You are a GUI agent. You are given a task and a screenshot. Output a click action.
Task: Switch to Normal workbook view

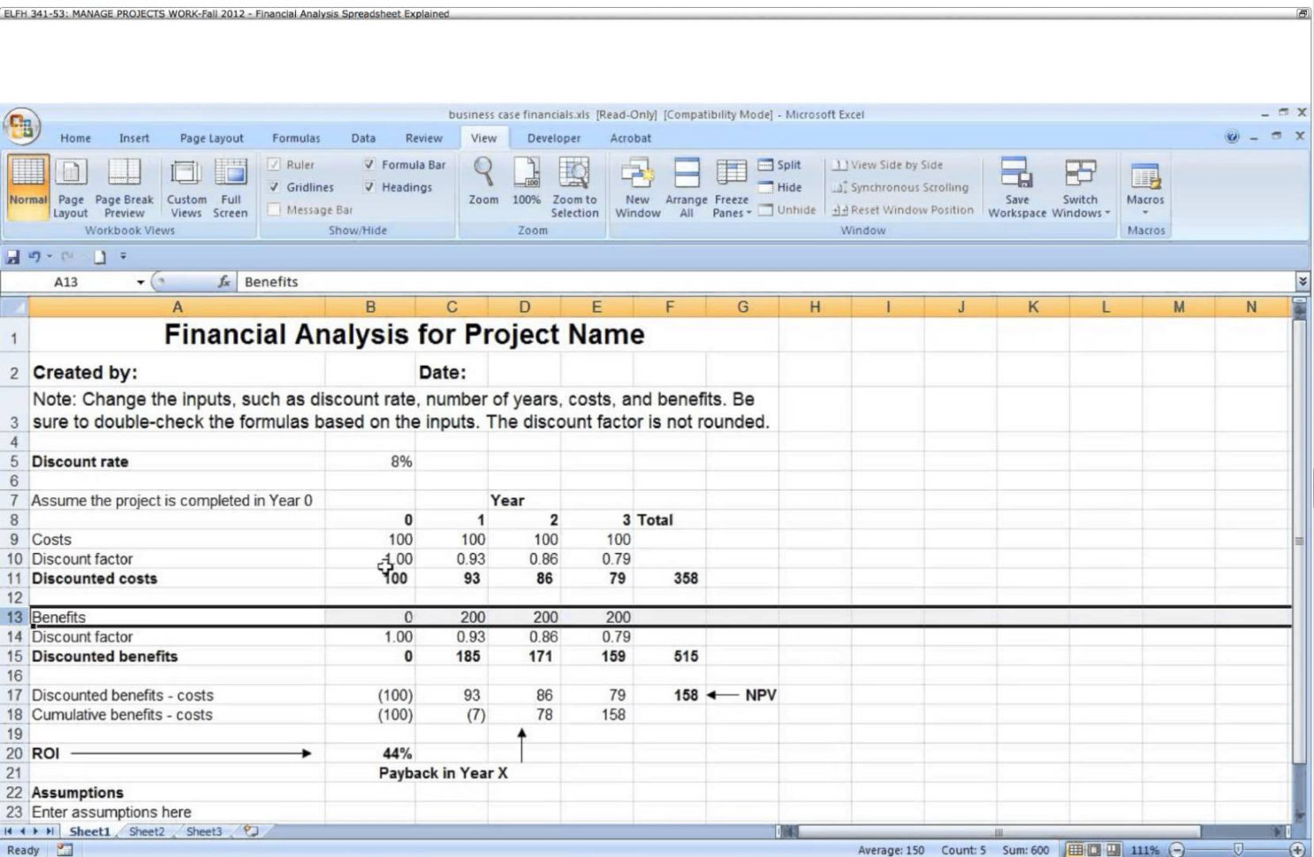tap(27, 186)
